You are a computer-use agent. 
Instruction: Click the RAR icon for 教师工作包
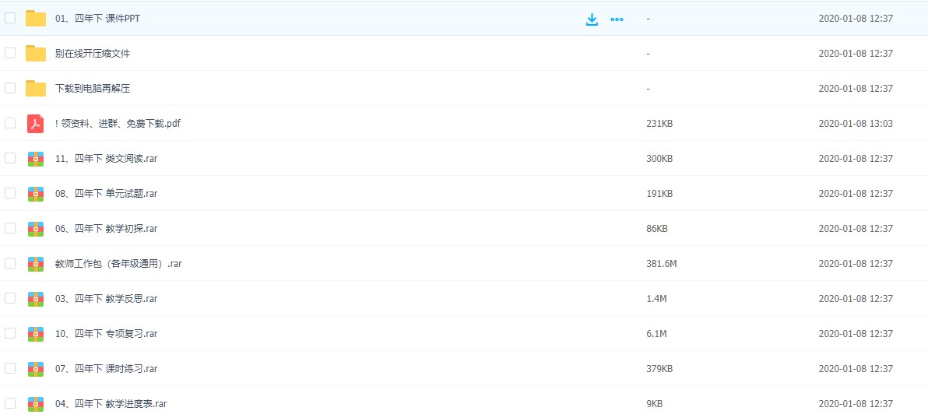point(36,264)
